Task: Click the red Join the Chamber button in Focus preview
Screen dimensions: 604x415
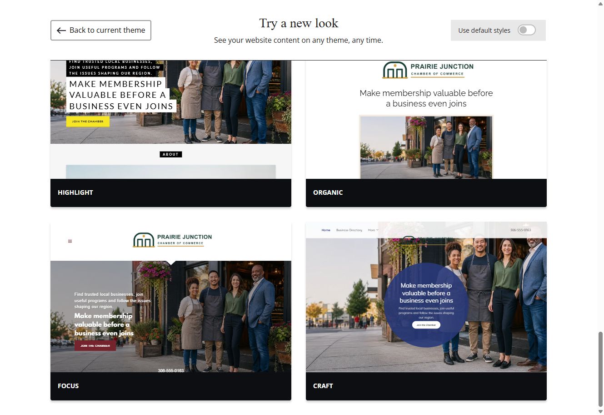Action: 95,346
